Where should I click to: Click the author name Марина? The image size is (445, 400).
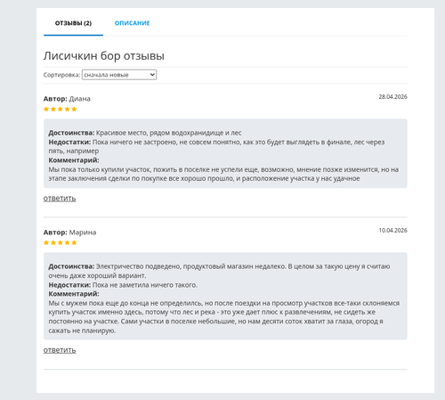[83, 233]
